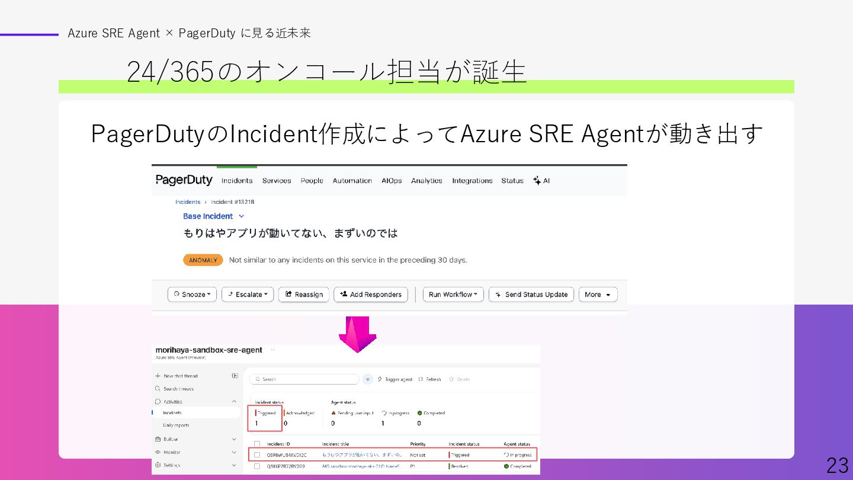The image size is (853, 480).
Task: Open the AKS sandbox-morihaya incident link
Action: click(x=361, y=466)
